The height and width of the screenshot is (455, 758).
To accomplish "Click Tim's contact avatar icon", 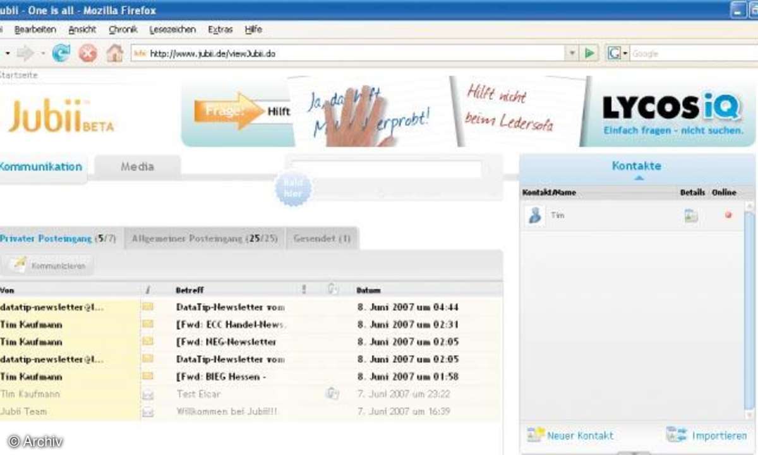I will click(x=535, y=215).
